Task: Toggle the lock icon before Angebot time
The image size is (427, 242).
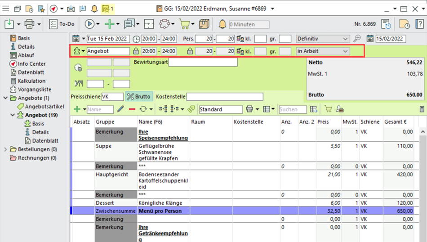Action: click(x=136, y=51)
